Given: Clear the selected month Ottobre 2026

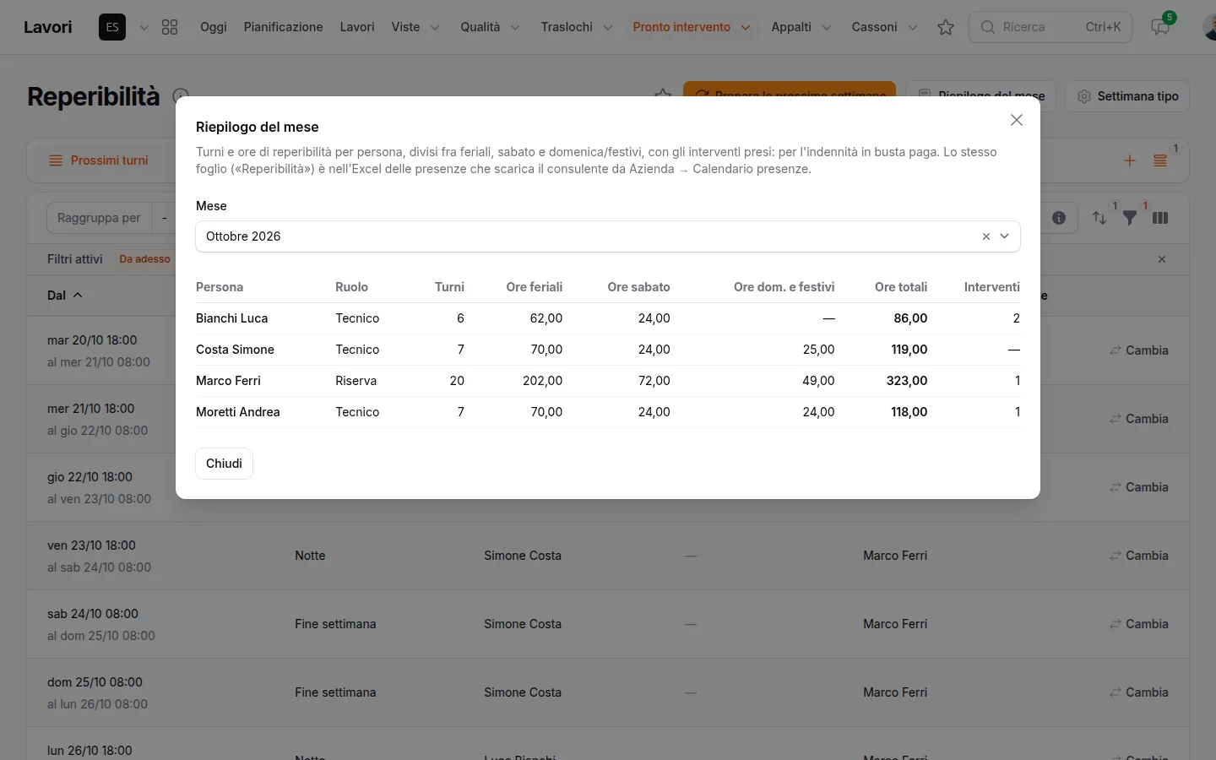Looking at the screenshot, I should point(985,236).
